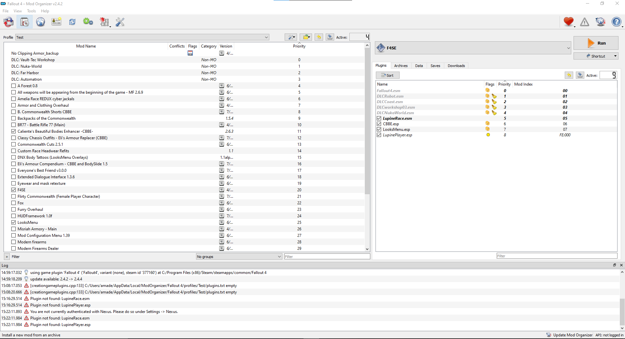Click the version icon for F4SE mod
Image resolution: width=625 pixels, height=339 pixels.
tap(221, 190)
